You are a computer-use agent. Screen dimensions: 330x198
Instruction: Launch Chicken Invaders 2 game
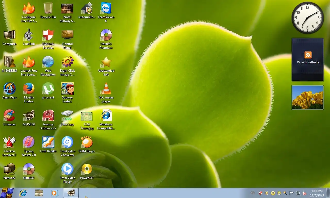[10, 147]
